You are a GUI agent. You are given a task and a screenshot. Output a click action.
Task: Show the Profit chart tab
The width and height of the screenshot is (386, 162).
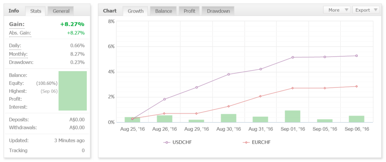(189, 11)
